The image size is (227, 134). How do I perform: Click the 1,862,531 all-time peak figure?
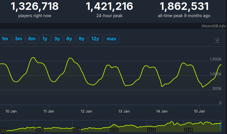point(184,6)
